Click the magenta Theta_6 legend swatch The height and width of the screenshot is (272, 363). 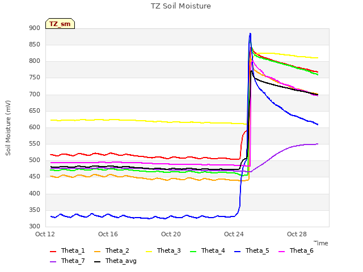(x=281, y=252)
